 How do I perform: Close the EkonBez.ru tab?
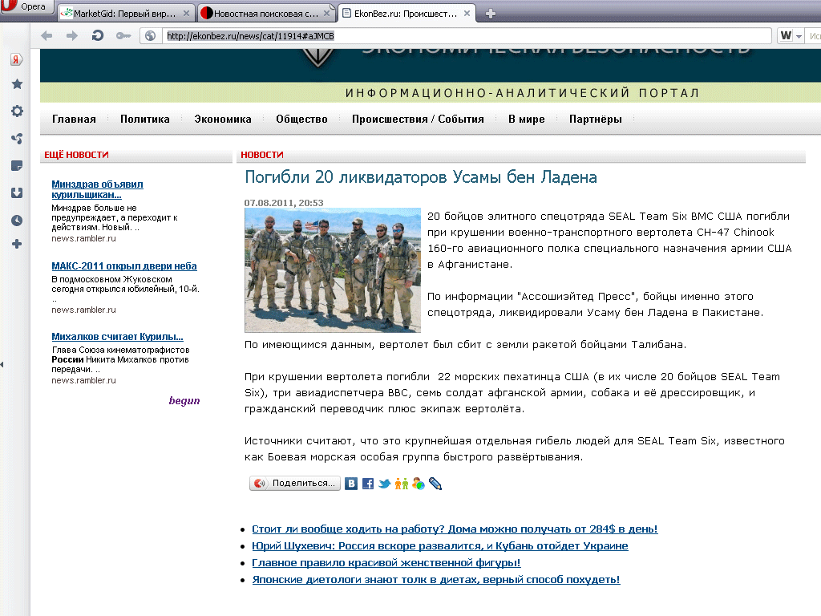pyautogui.click(x=467, y=14)
